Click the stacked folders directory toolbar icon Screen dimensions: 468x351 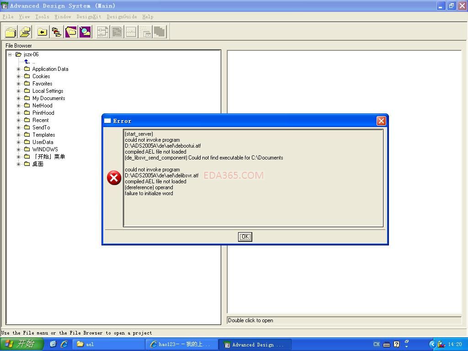coord(57,32)
